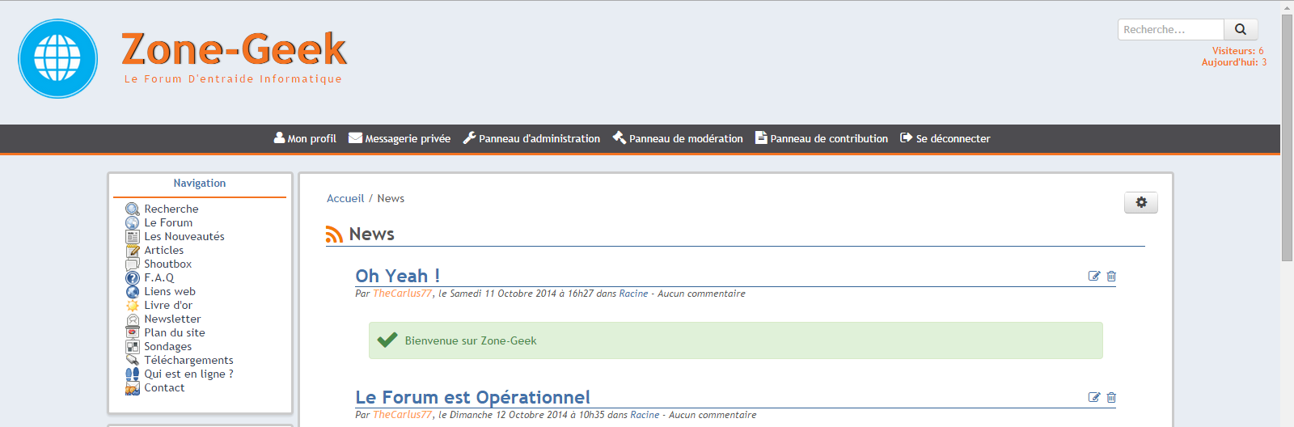Open Téléchargements in the navigation
The height and width of the screenshot is (427, 1294).
(x=188, y=361)
